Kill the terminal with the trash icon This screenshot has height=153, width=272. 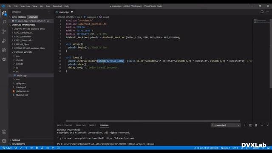pos(256,125)
